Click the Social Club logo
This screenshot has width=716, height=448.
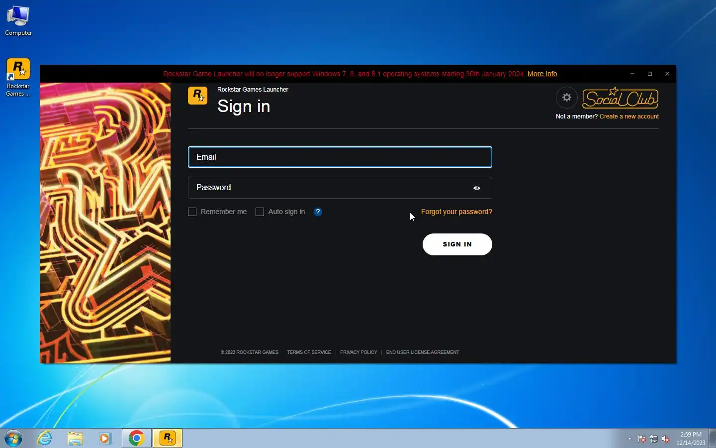(x=620, y=98)
